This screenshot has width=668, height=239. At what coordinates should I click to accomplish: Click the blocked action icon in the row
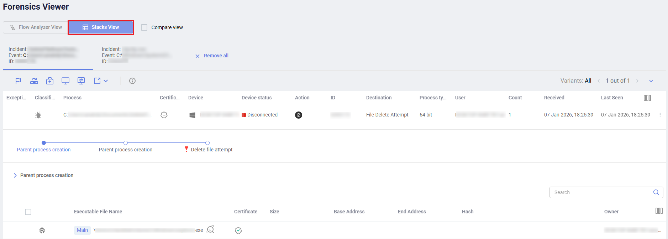[x=299, y=115]
